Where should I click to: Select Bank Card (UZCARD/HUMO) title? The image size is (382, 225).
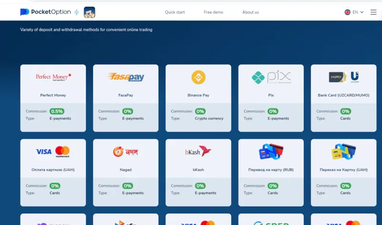(x=343, y=95)
